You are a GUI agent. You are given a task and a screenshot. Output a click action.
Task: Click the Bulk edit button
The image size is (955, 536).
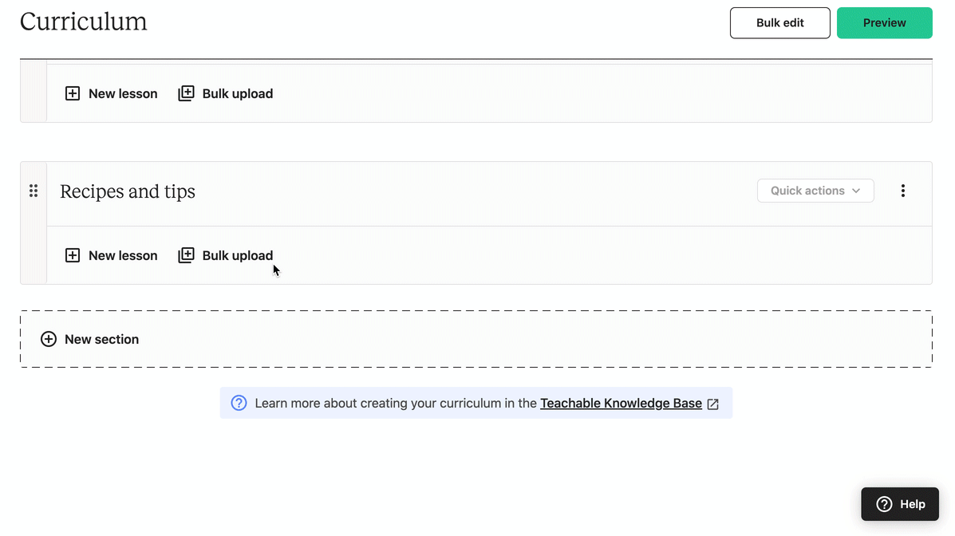779,23
